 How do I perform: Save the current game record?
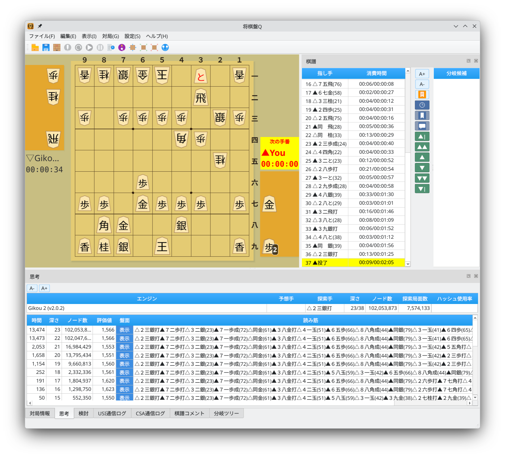(46, 47)
